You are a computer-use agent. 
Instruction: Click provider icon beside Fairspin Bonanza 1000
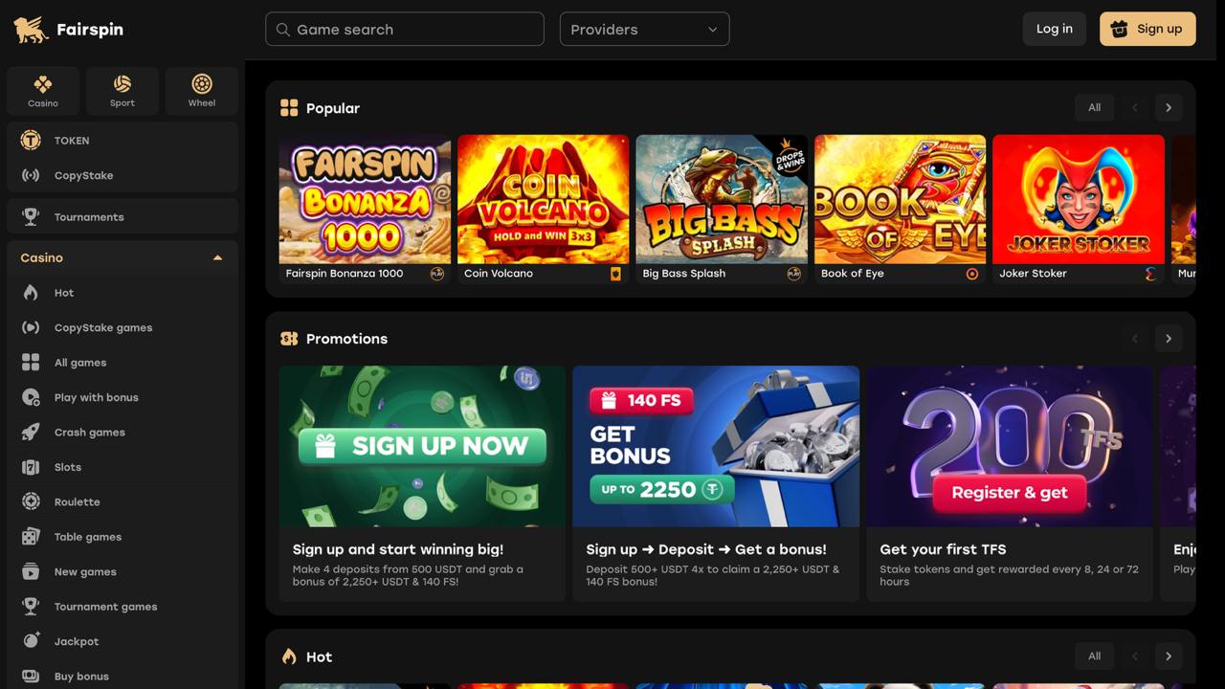click(437, 274)
